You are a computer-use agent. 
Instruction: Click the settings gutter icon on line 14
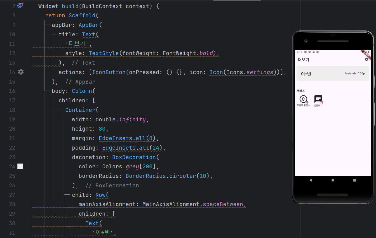pos(21,72)
